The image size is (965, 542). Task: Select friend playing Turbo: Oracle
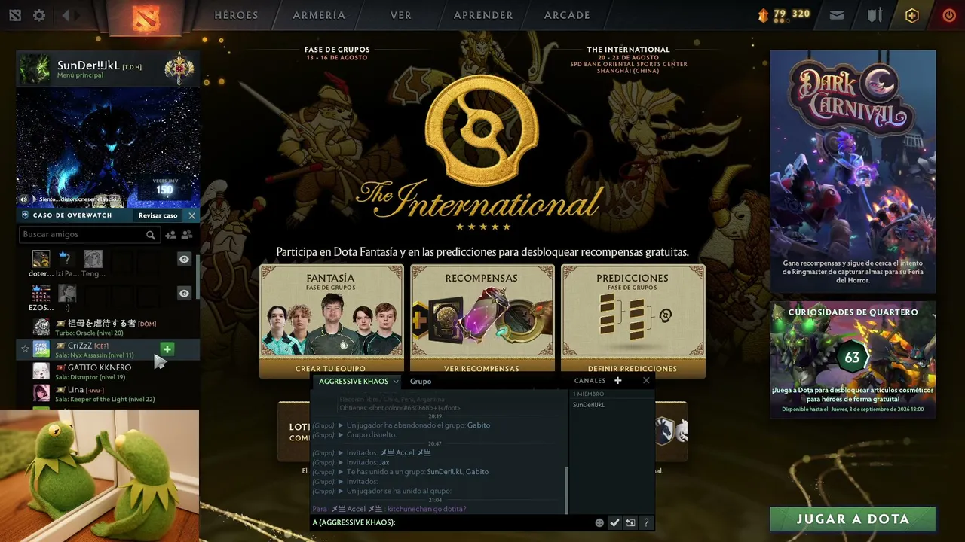click(108, 327)
